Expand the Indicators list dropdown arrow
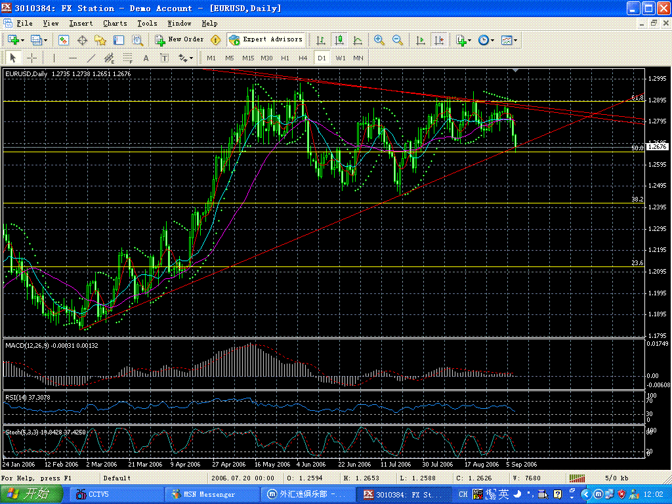This screenshot has width=672, height=504. click(470, 41)
